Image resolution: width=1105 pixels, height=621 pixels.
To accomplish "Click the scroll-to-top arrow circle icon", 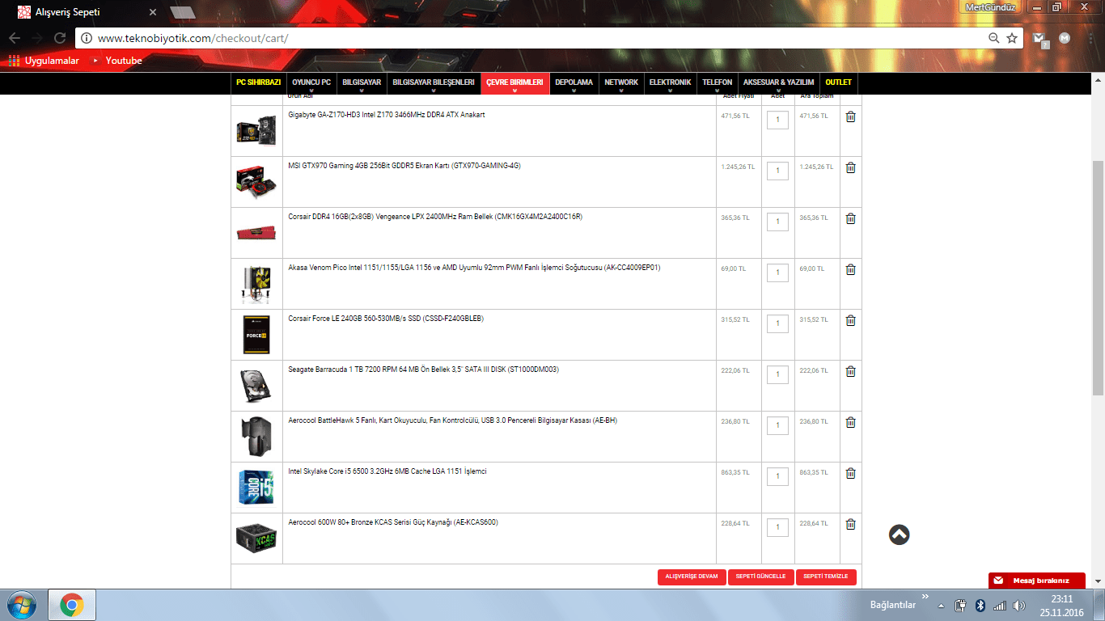I will tap(899, 534).
